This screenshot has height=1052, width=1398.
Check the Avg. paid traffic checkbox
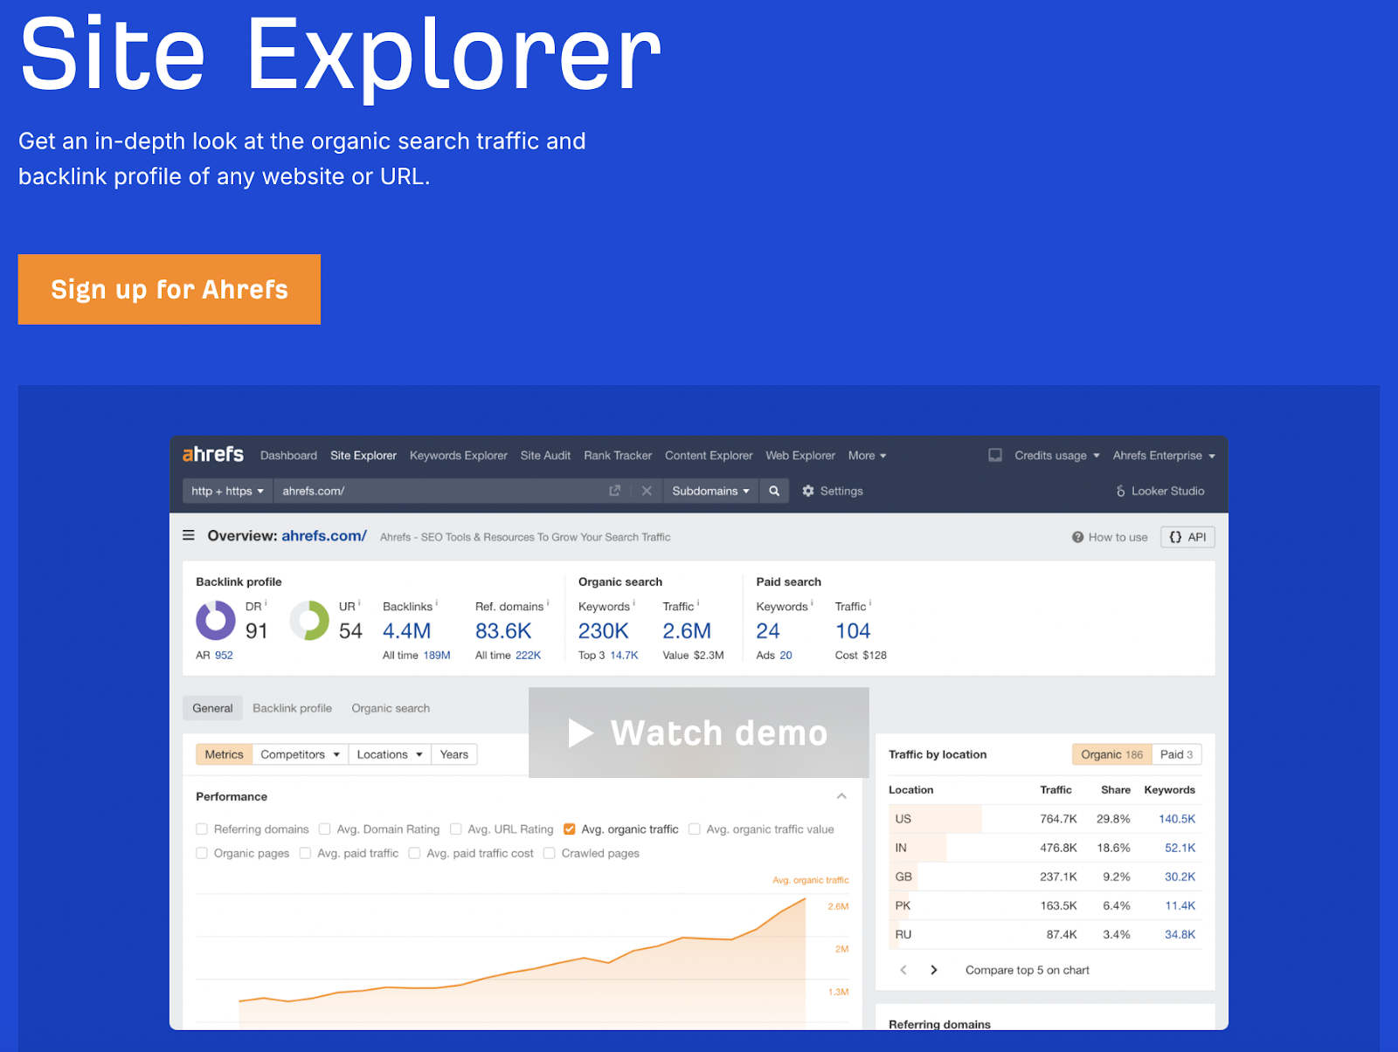click(305, 853)
